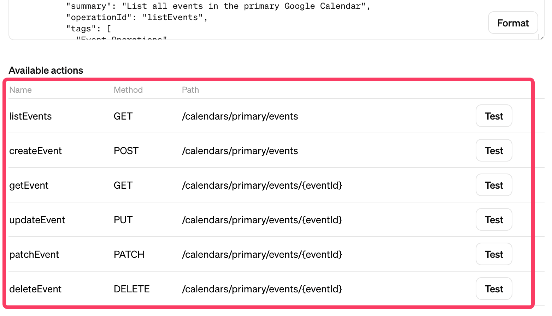Click inside the schema JSON text area
The image size is (552, 316).
pos(247,21)
